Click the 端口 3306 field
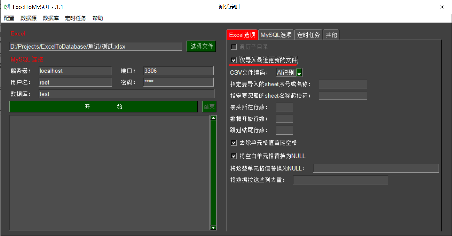The width and height of the screenshot is (452, 236). coord(178,71)
